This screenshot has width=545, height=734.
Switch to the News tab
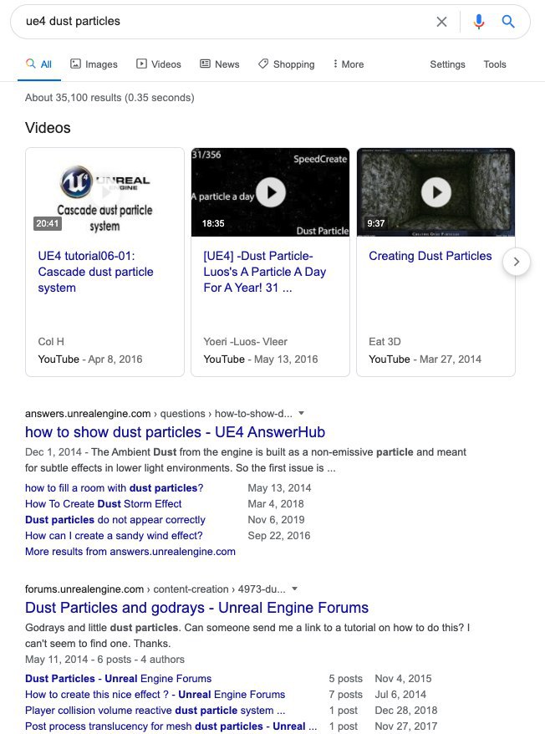220,64
